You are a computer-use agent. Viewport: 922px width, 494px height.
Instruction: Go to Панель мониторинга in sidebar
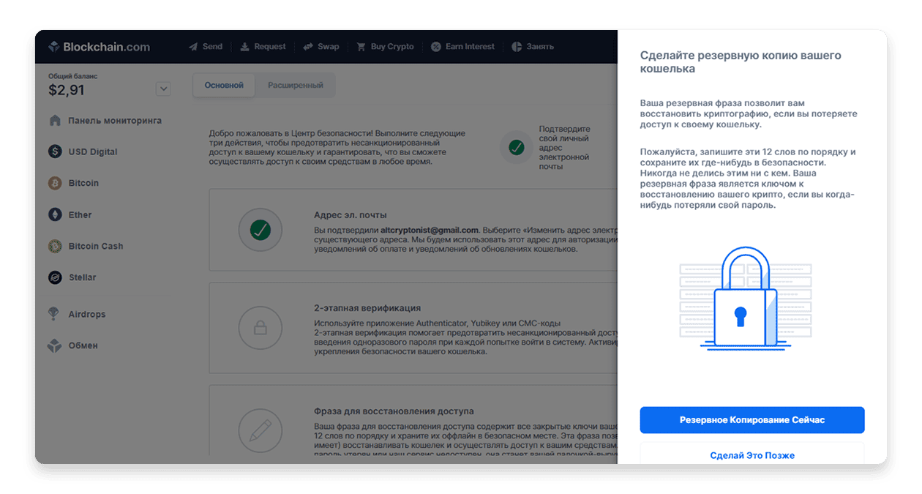click(105, 121)
